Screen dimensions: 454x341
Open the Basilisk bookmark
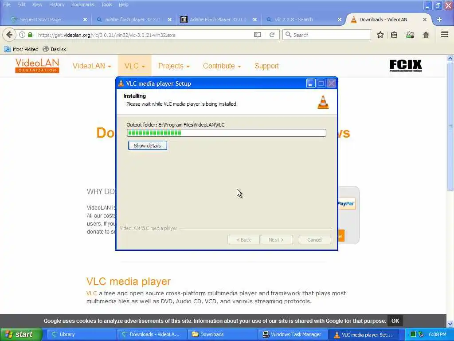coord(55,49)
